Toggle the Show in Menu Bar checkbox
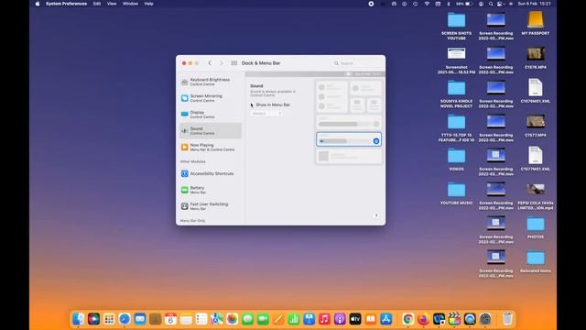The height and width of the screenshot is (330, 586). (x=253, y=105)
